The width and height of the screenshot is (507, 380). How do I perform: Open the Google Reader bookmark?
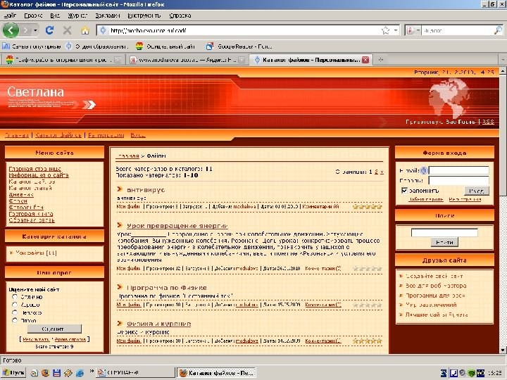pos(239,46)
